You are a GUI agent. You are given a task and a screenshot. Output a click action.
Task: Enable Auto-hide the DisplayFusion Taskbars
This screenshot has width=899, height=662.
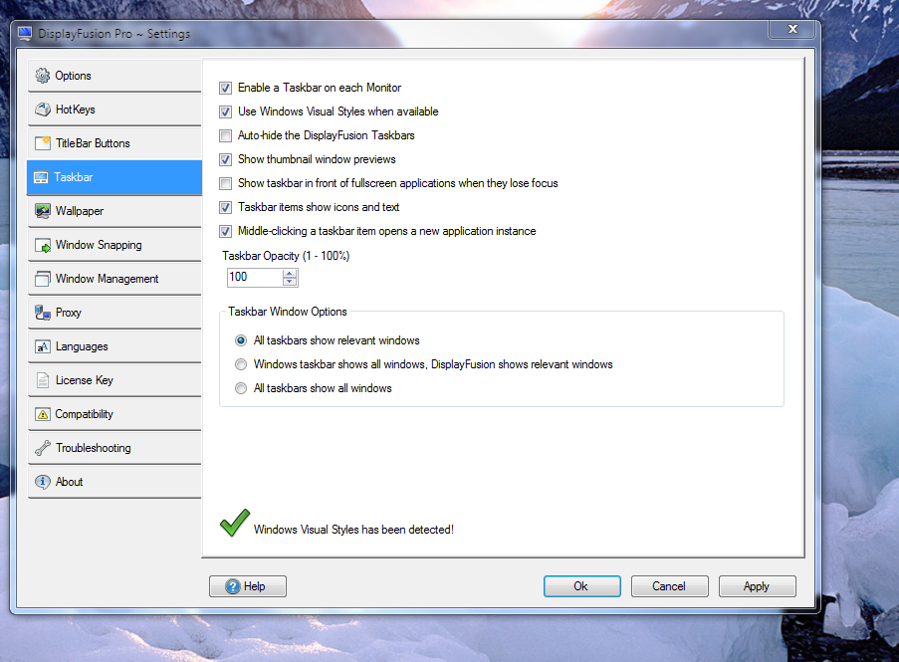click(x=226, y=135)
